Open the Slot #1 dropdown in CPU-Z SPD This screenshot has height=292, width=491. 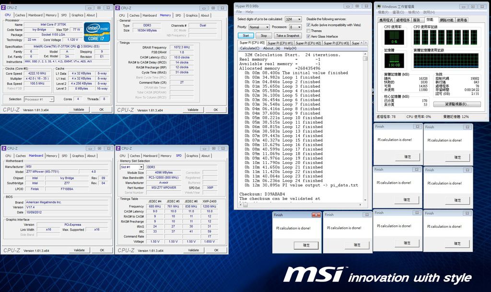tap(131, 167)
